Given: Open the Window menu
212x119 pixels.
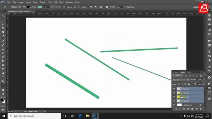Looking at the screenshot, I should pyautogui.click(x=69, y=2).
